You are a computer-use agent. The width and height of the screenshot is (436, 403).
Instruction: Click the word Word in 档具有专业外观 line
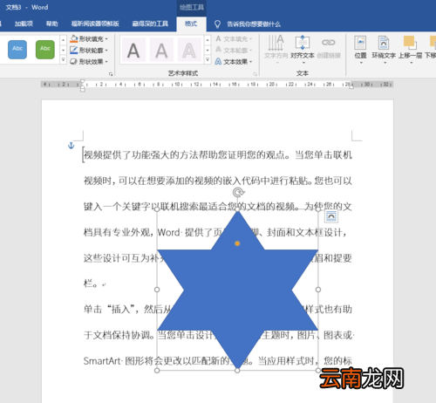click(x=168, y=232)
